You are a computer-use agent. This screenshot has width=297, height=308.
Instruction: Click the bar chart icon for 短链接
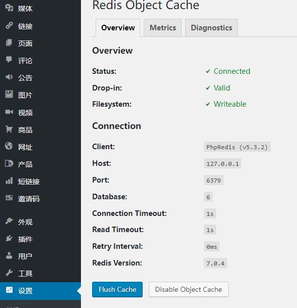9,181
